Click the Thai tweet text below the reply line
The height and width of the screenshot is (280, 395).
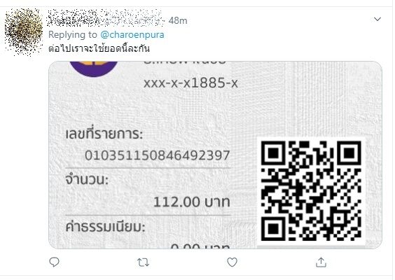(99, 48)
